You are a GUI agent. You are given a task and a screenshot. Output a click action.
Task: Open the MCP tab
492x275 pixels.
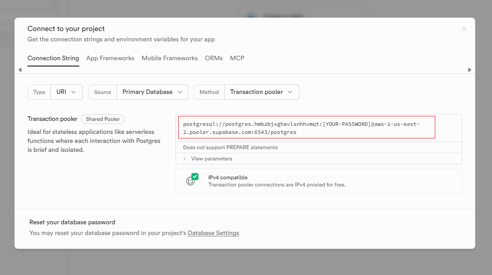click(x=237, y=58)
